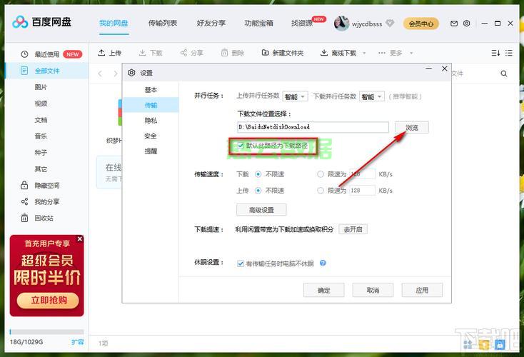Click the delete trash toolbar icon
The height and width of the screenshot is (357, 524).
pyautogui.click(x=225, y=53)
